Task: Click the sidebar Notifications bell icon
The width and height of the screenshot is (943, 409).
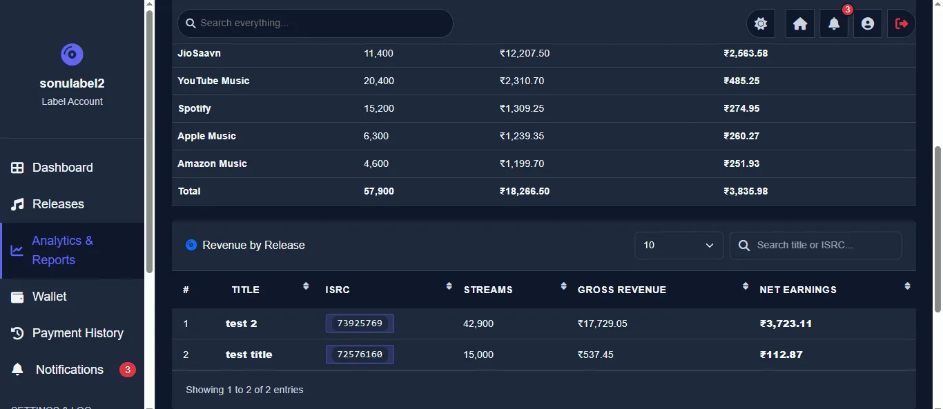Action: pyautogui.click(x=17, y=370)
